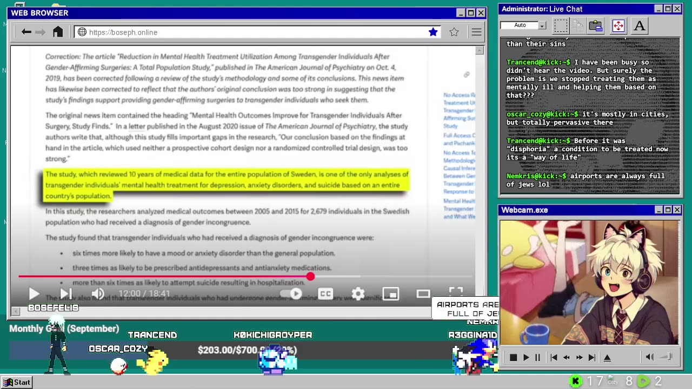
Task: Rewind in Webcam.exe controls
Action: [x=566, y=358]
